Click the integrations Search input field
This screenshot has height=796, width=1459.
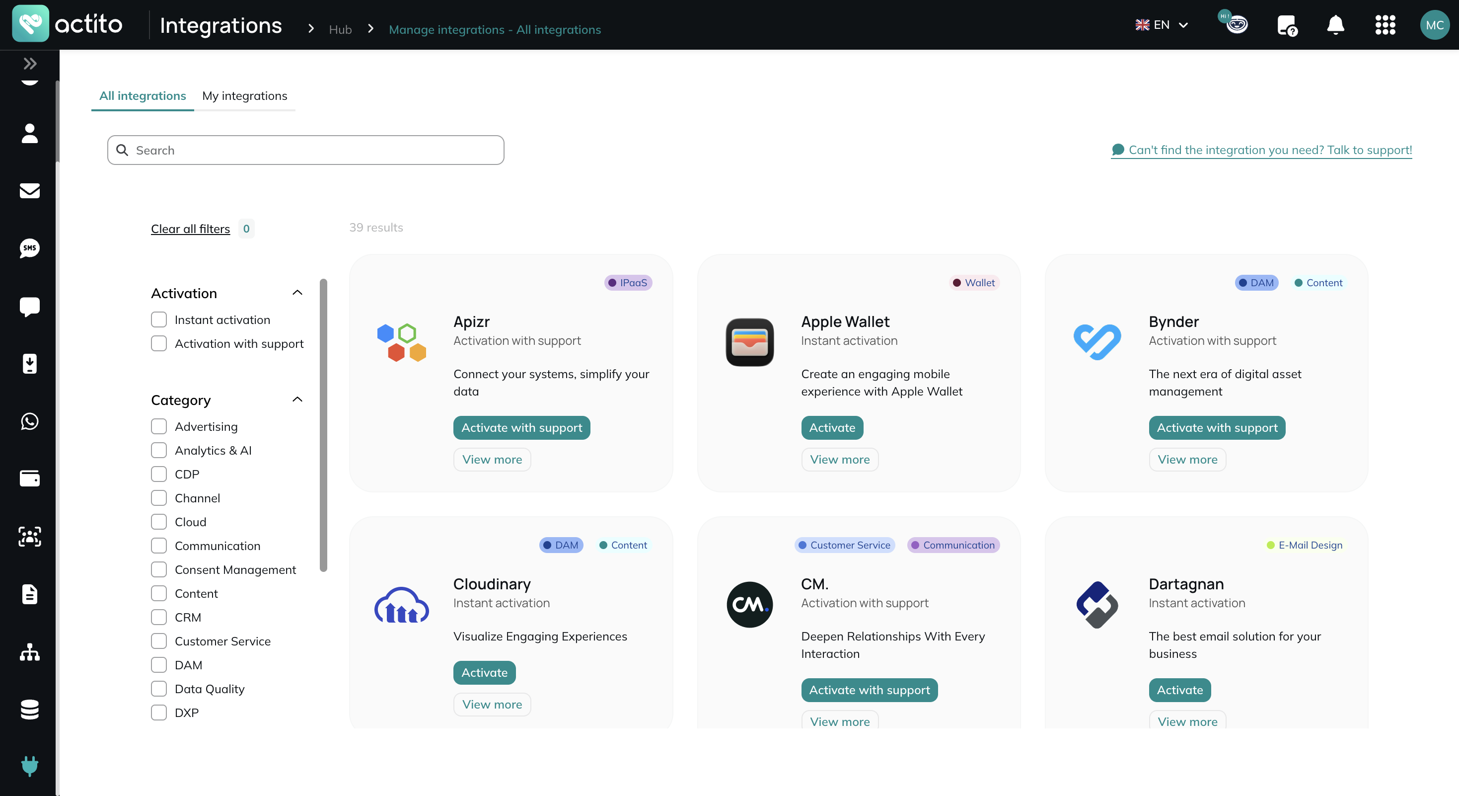click(x=306, y=150)
